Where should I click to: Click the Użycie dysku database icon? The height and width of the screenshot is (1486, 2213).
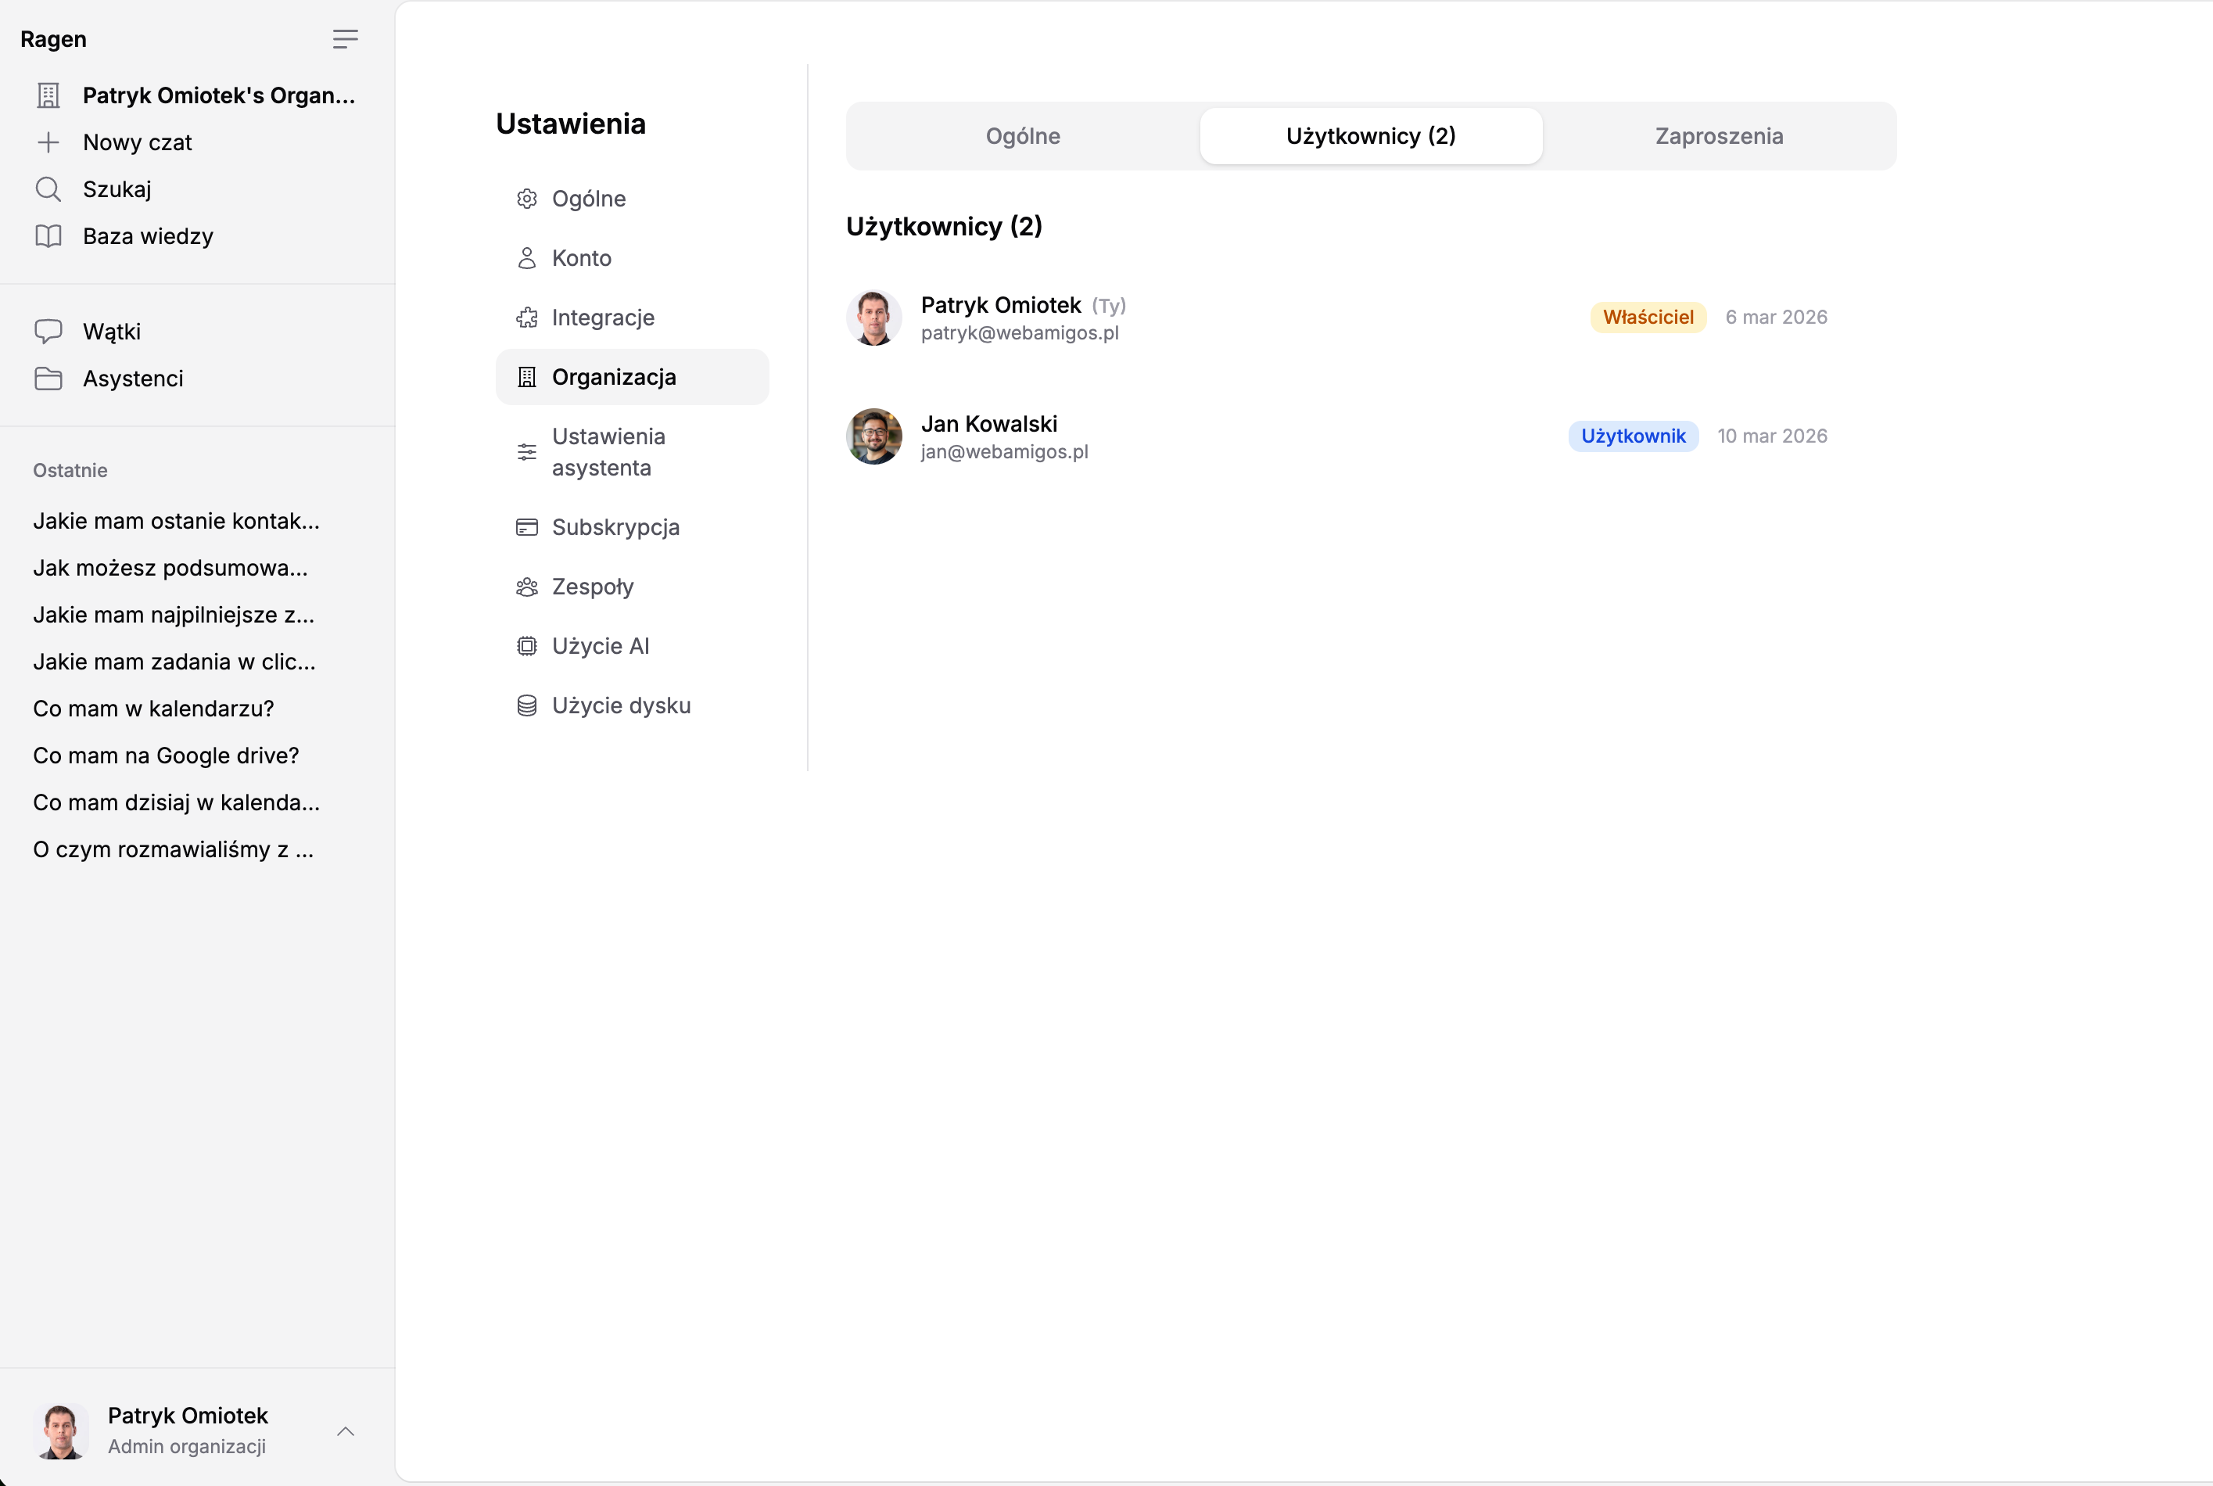[x=527, y=706]
